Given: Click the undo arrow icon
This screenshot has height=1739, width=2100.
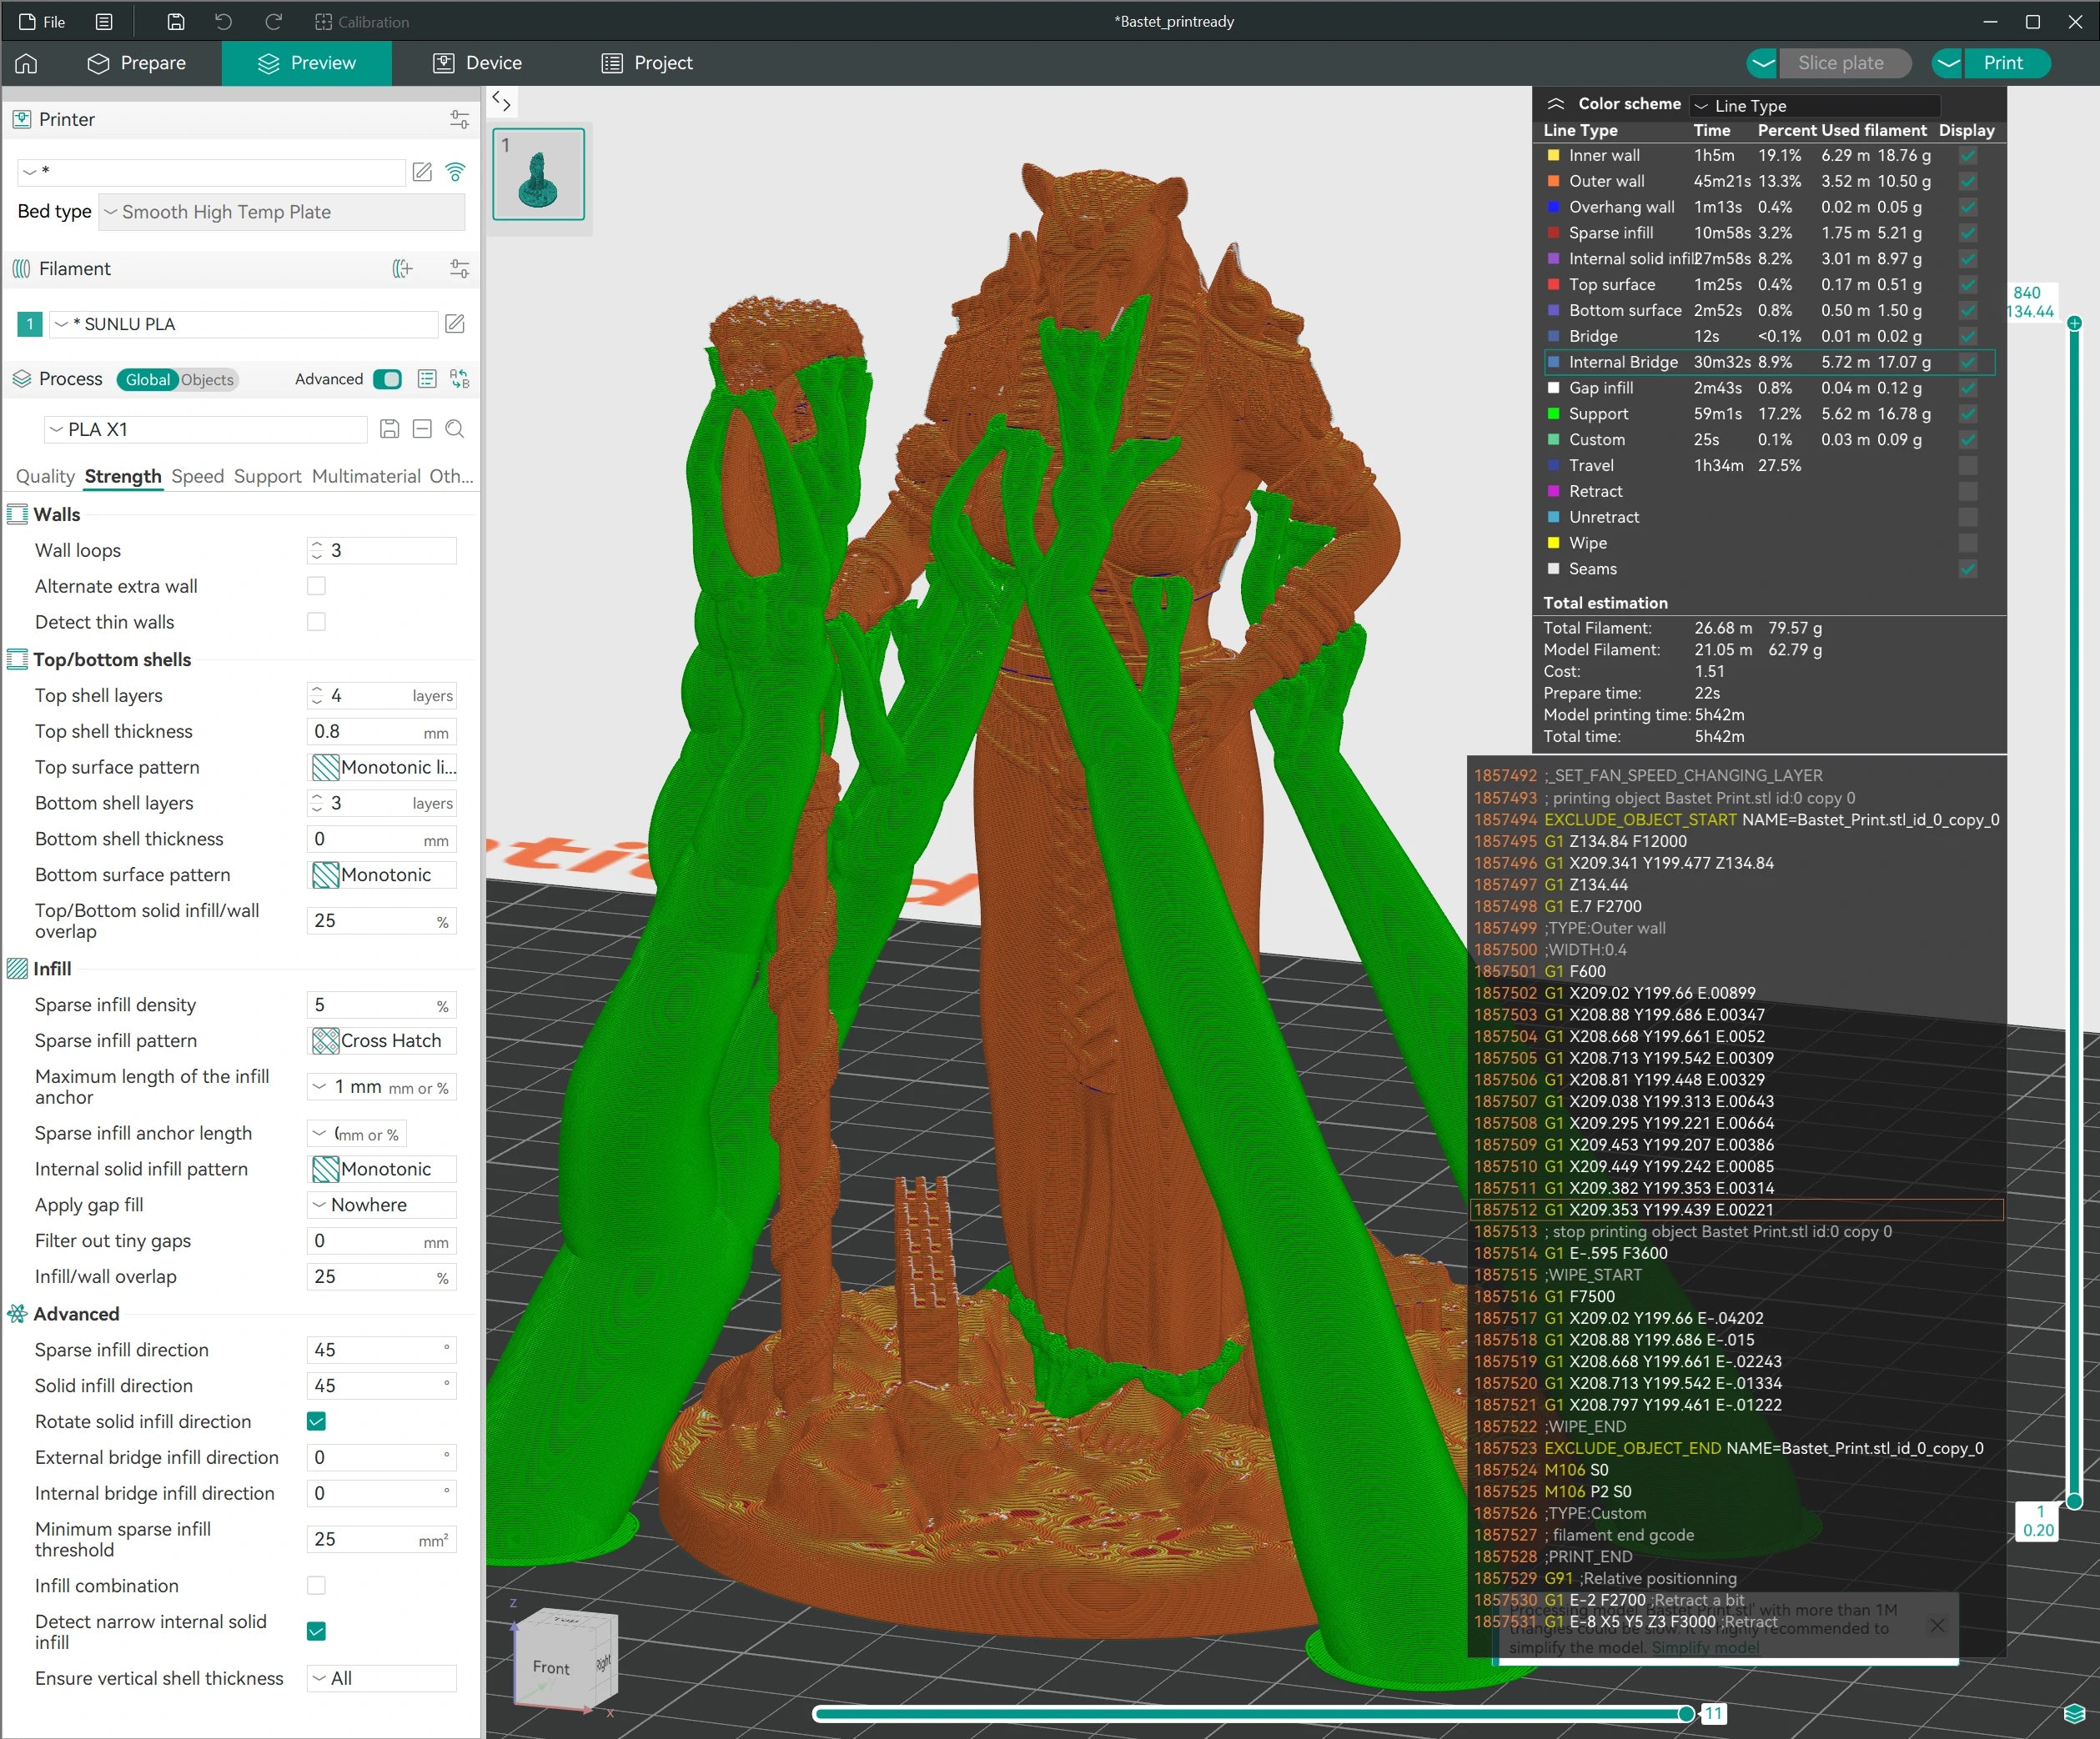Looking at the screenshot, I should (x=224, y=22).
